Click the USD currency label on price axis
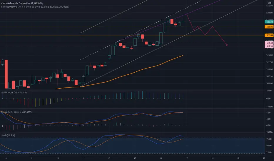The width and height of the screenshot is (274, 161). coord(270,3)
